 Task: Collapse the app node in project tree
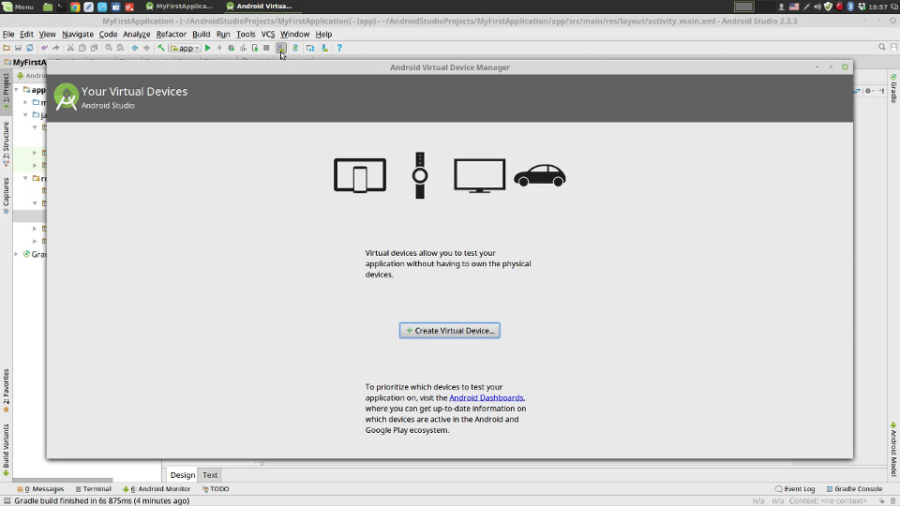(x=17, y=90)
